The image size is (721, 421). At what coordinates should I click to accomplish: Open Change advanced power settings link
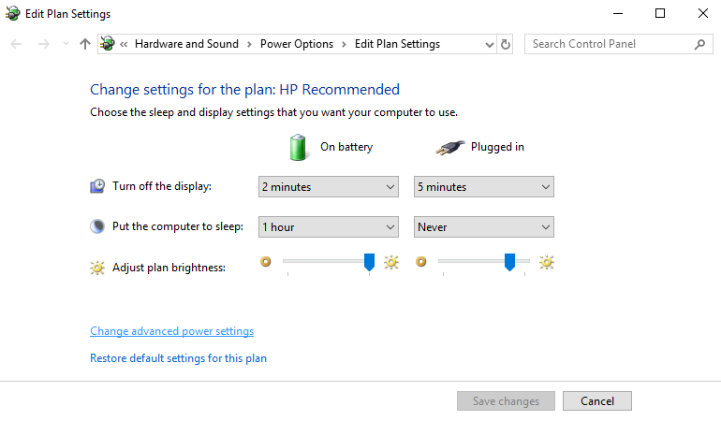(171, 331)
